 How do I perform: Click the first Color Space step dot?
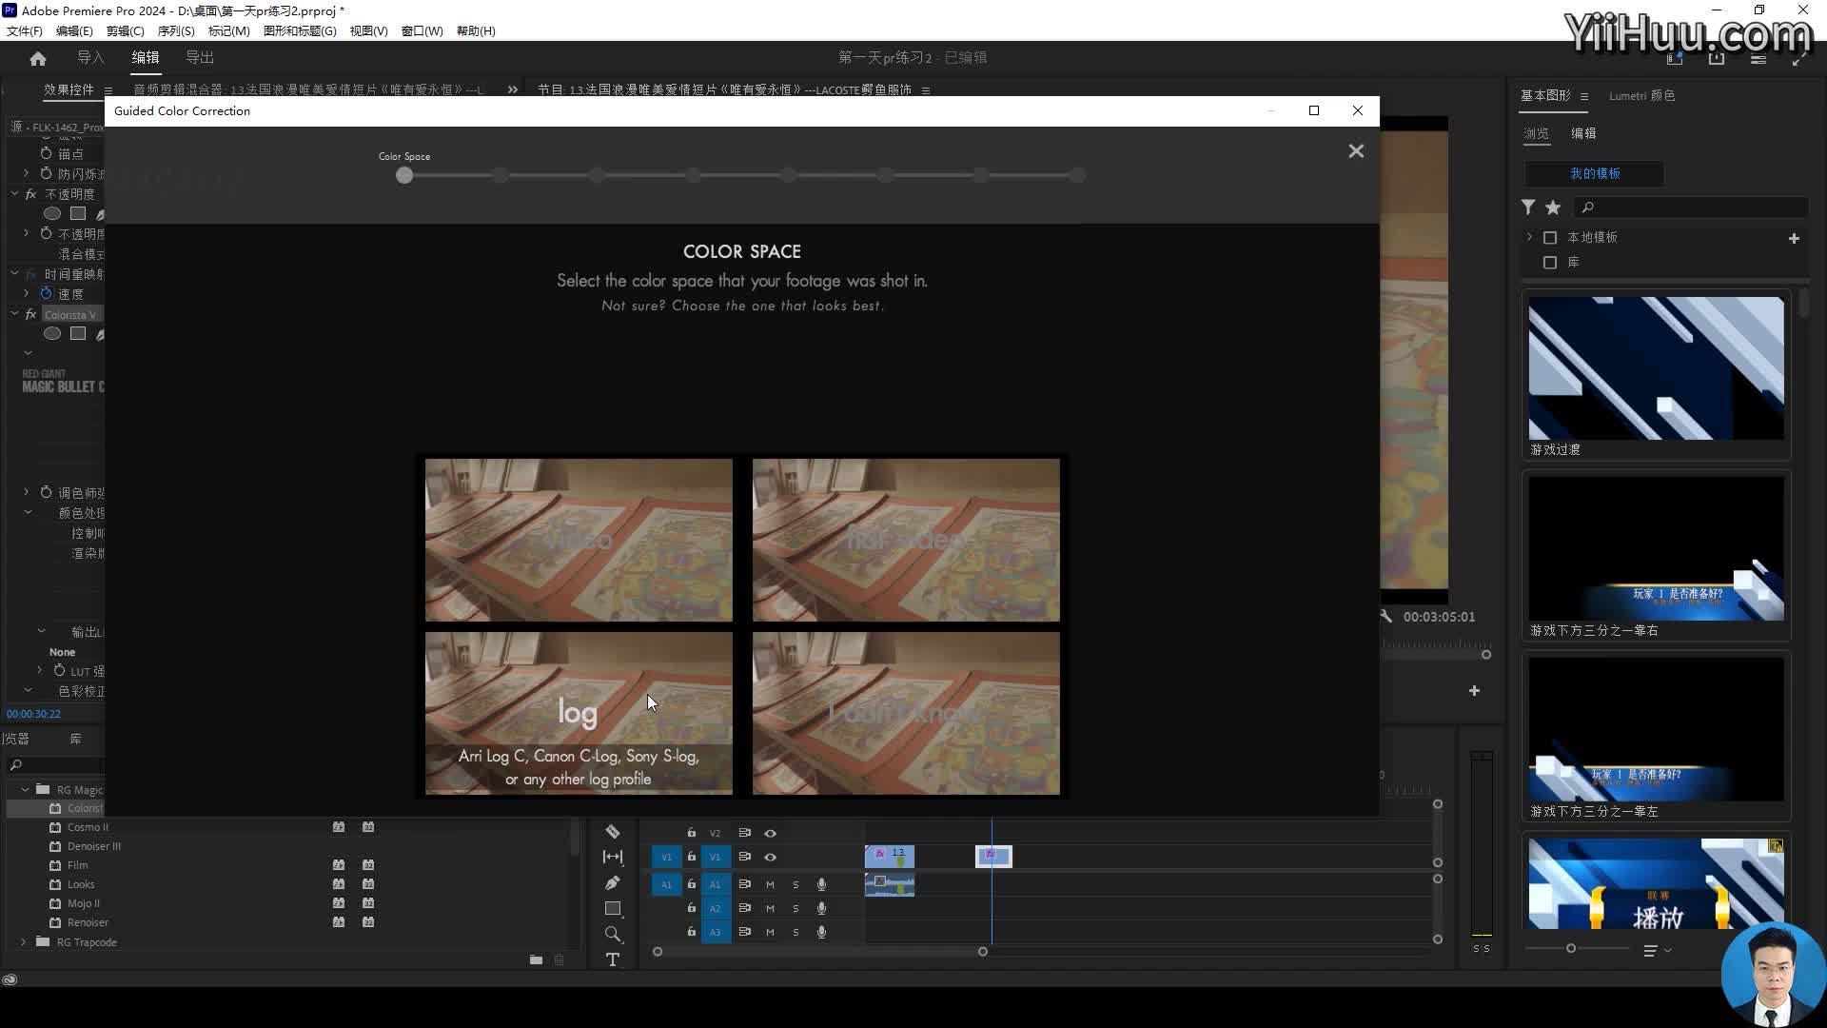[x=404, y=176]
